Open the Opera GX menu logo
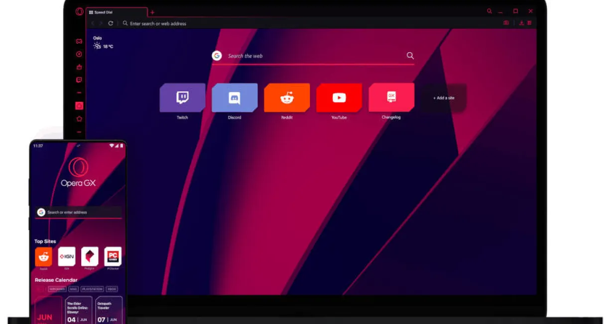Screen dimensions: 615x324 [79, 11]
